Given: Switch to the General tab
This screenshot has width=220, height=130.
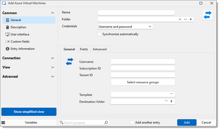Looking at the screenshot, I should coord(69,49).
